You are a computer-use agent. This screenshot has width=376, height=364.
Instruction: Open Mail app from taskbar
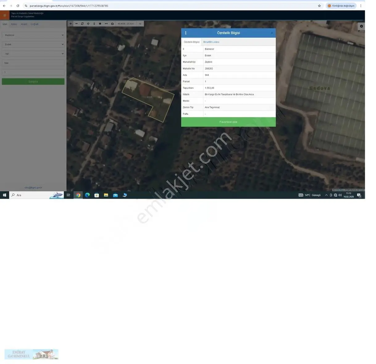pyautogui.click(x=115, y=195)
